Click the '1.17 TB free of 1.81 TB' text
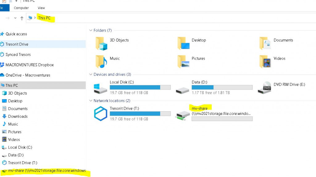The height and width of the screenshot is (177, 316). pos(210,93)
